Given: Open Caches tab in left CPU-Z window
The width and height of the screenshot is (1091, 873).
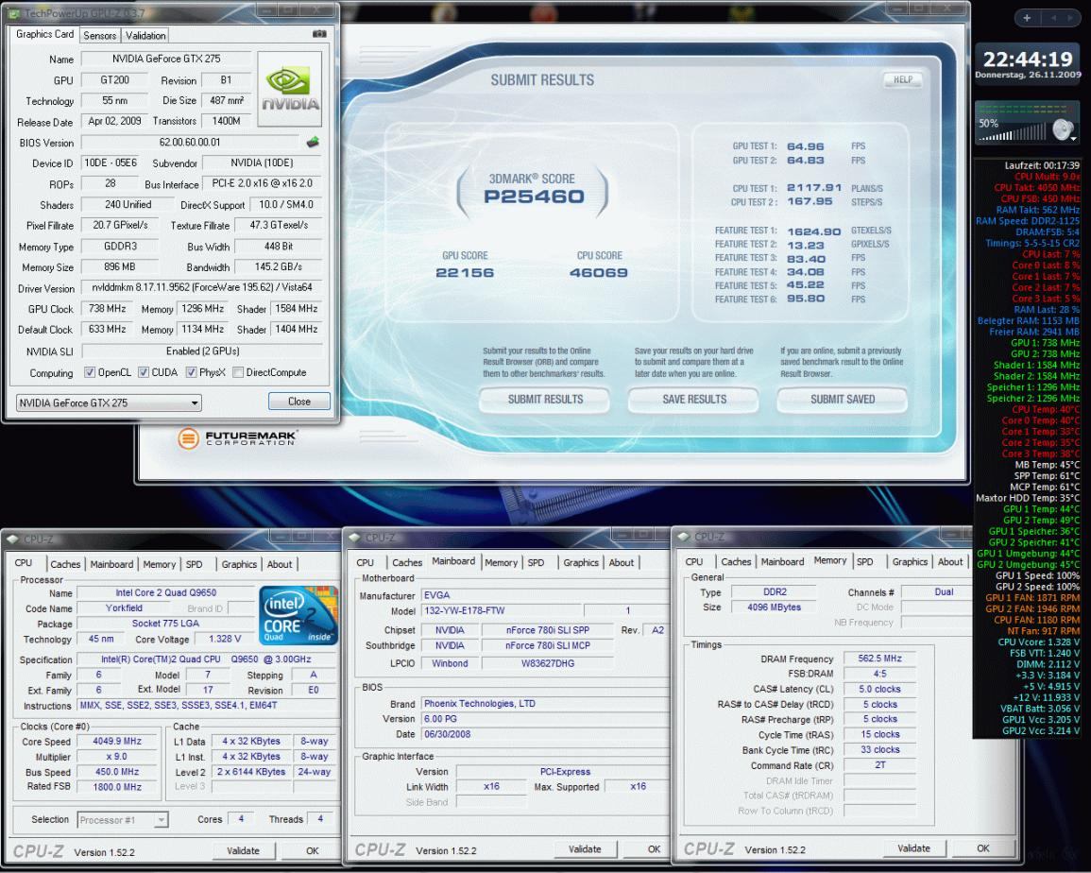Looking at the screenshot, I should (x=65, y=564).
